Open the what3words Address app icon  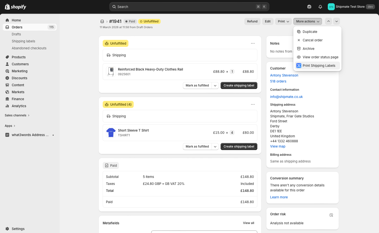(x=7, y=135)
